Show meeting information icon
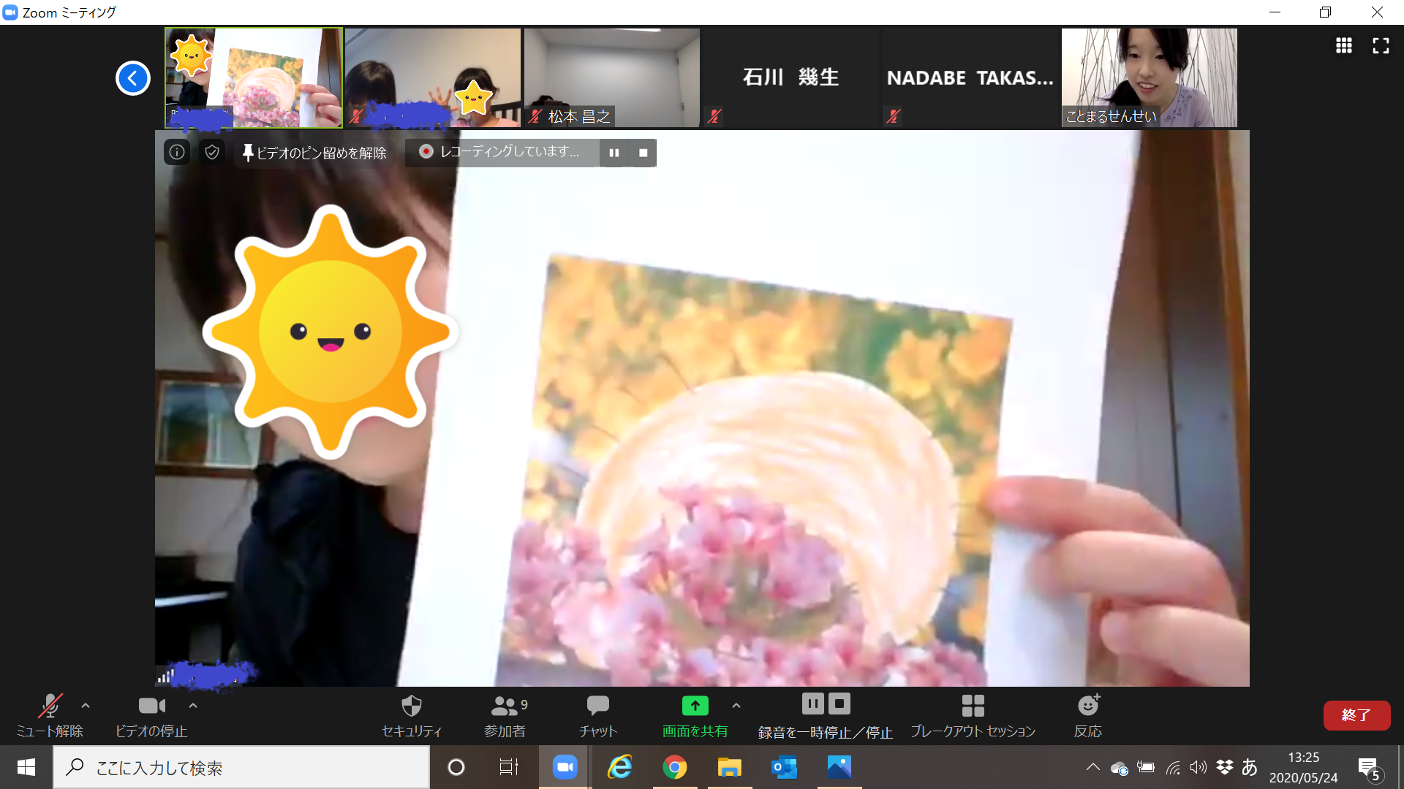Viewport: 1404px width, 789px height. pyautogui.click(x=177, y=152)
